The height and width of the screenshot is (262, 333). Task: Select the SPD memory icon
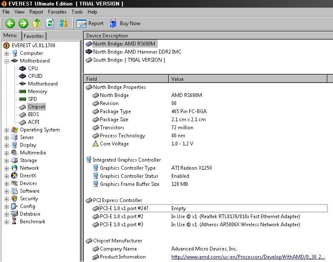click(22, 99)
